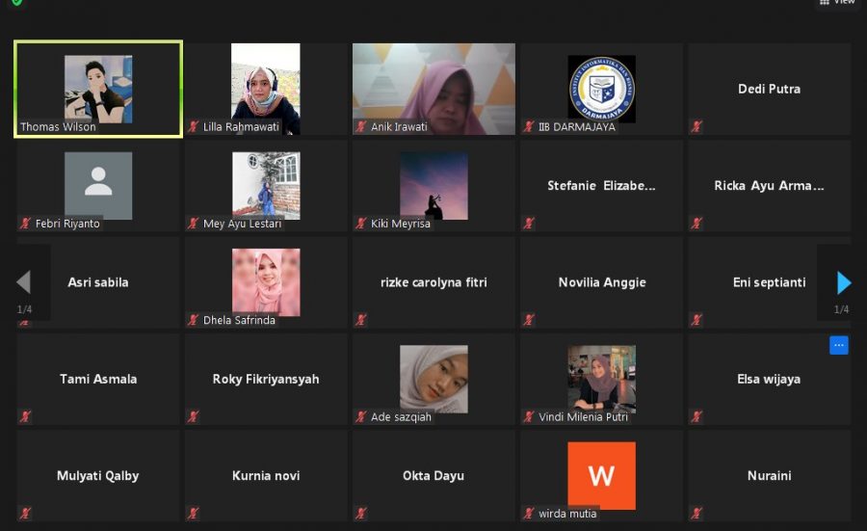
Task: Click the green encryption shield icon
Action: (x=16, y=2)
